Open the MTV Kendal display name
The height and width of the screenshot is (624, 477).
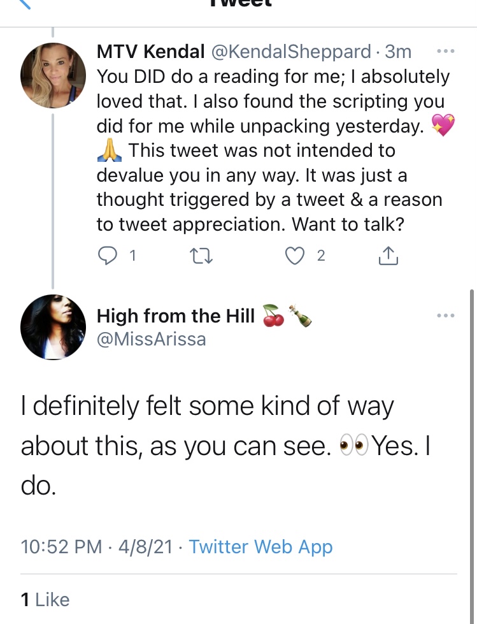151,52
